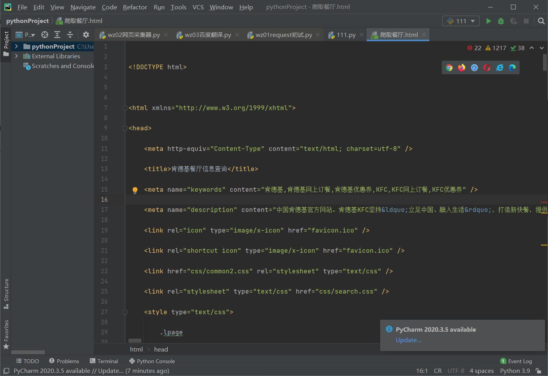Open the Python Console tool window
Viewport: 548px width, 376px height.
(152, 361)
